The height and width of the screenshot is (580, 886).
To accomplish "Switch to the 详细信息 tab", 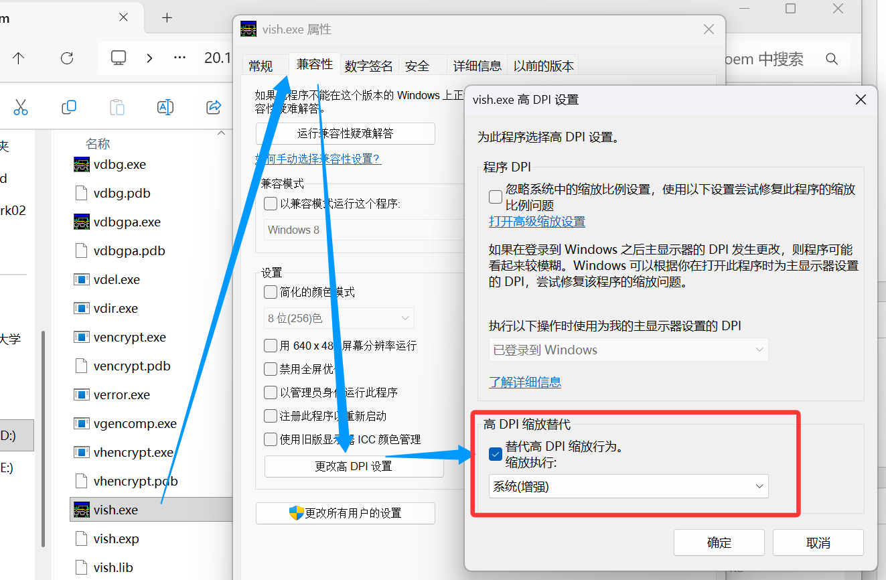I will pyautogui.click(x=477, y=66).
